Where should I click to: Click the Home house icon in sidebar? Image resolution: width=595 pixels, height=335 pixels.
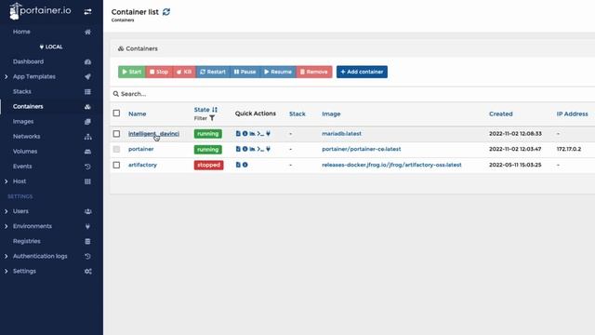[87, 32]
